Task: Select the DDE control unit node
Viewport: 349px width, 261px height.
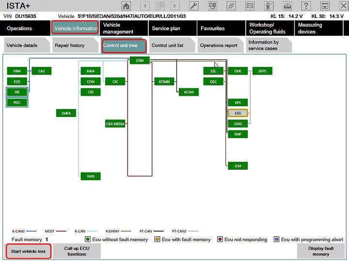Action: (x=238, y=71)
